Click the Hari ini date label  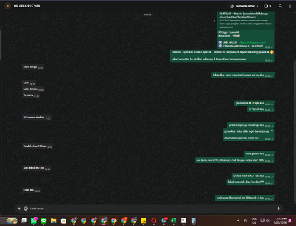(x=148, y=15)
